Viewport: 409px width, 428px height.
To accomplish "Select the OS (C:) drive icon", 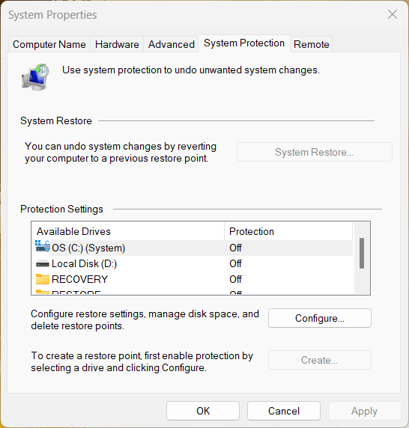I will [43, 247].
